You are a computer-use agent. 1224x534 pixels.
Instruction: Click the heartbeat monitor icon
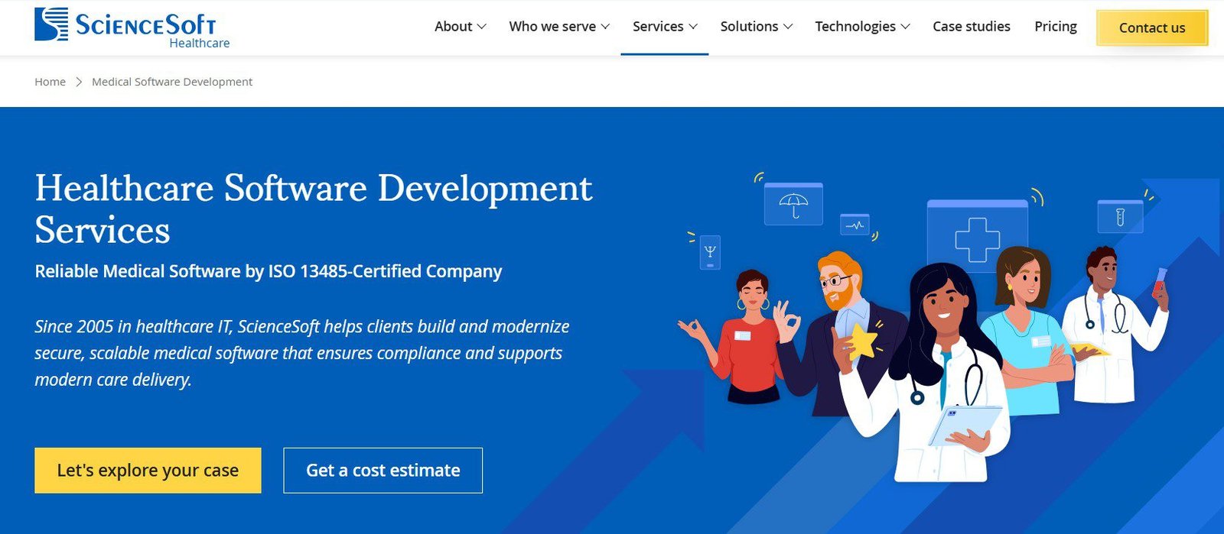[x=855, y=225]
